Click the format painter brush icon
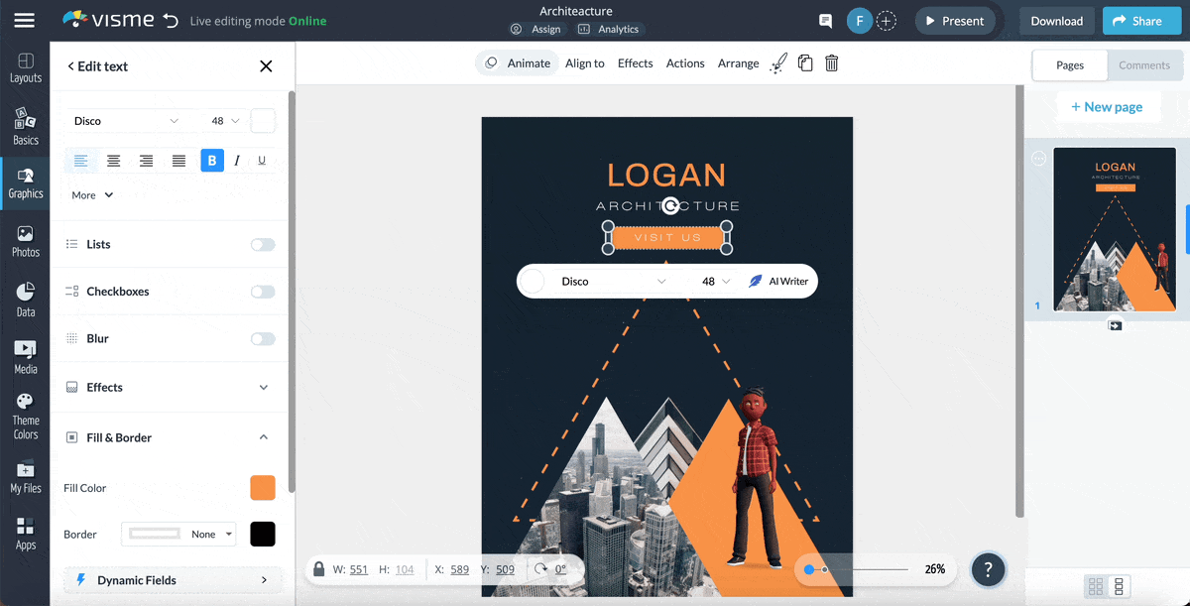 [778, 62]
